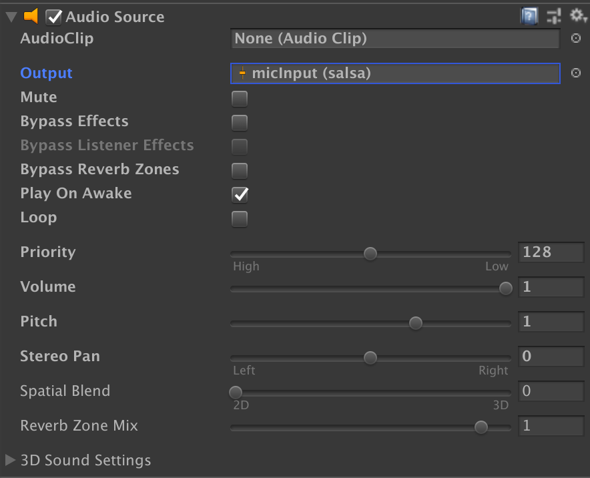
Task: Click the orange Audio Source speaker icon
Action: pyautogui.click(x=31, y=17)
